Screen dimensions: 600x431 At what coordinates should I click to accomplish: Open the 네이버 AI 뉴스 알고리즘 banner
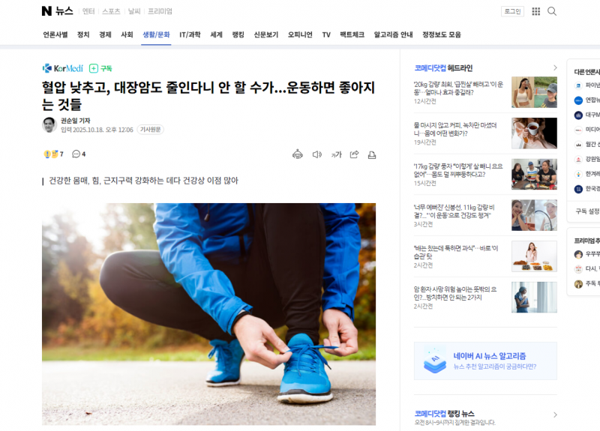(485, 361)
